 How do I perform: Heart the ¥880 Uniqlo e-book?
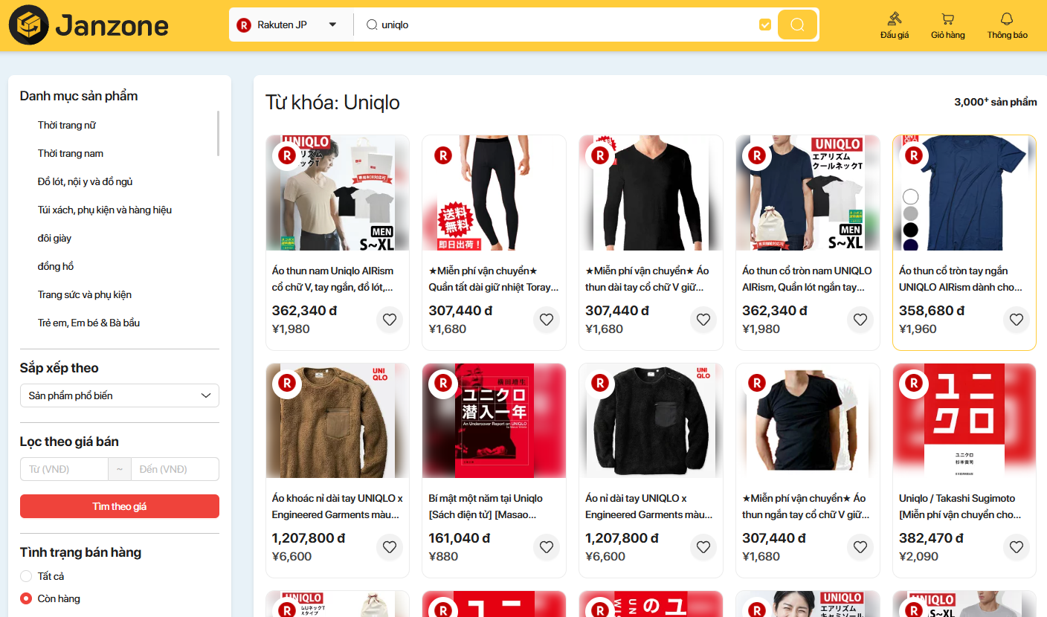547,547
